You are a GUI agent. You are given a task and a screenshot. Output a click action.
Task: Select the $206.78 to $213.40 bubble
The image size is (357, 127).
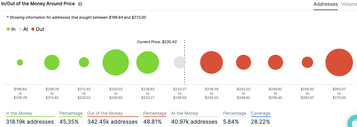[52, 62]
